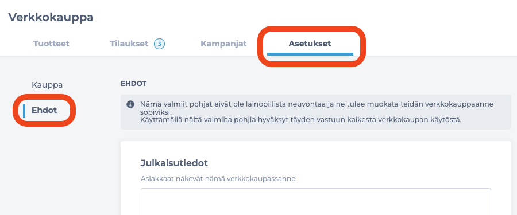
Task: Click the blue underline beneath Asetukset
Action: [310, 54]
